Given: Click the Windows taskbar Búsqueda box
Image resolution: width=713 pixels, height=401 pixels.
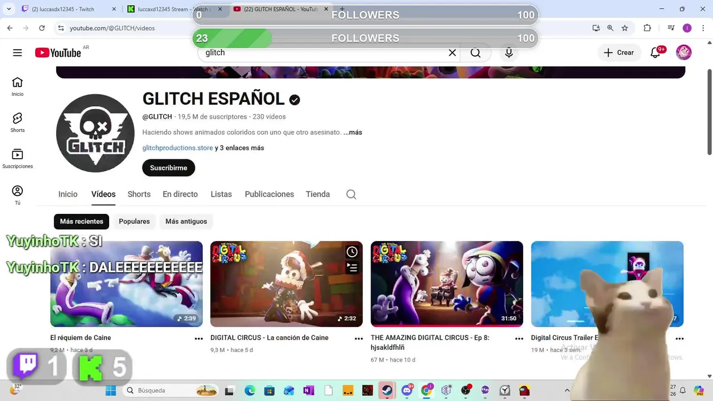Looking at the screenshot, I should (170, 390).
